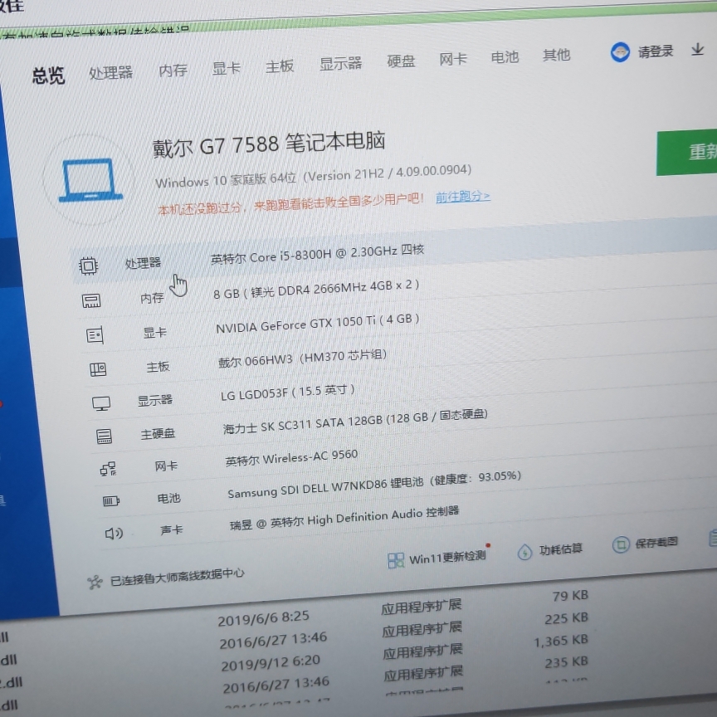Screen dimensions: 717x717
Task: Open the 总览 overview tab
Action: [48, 76]
